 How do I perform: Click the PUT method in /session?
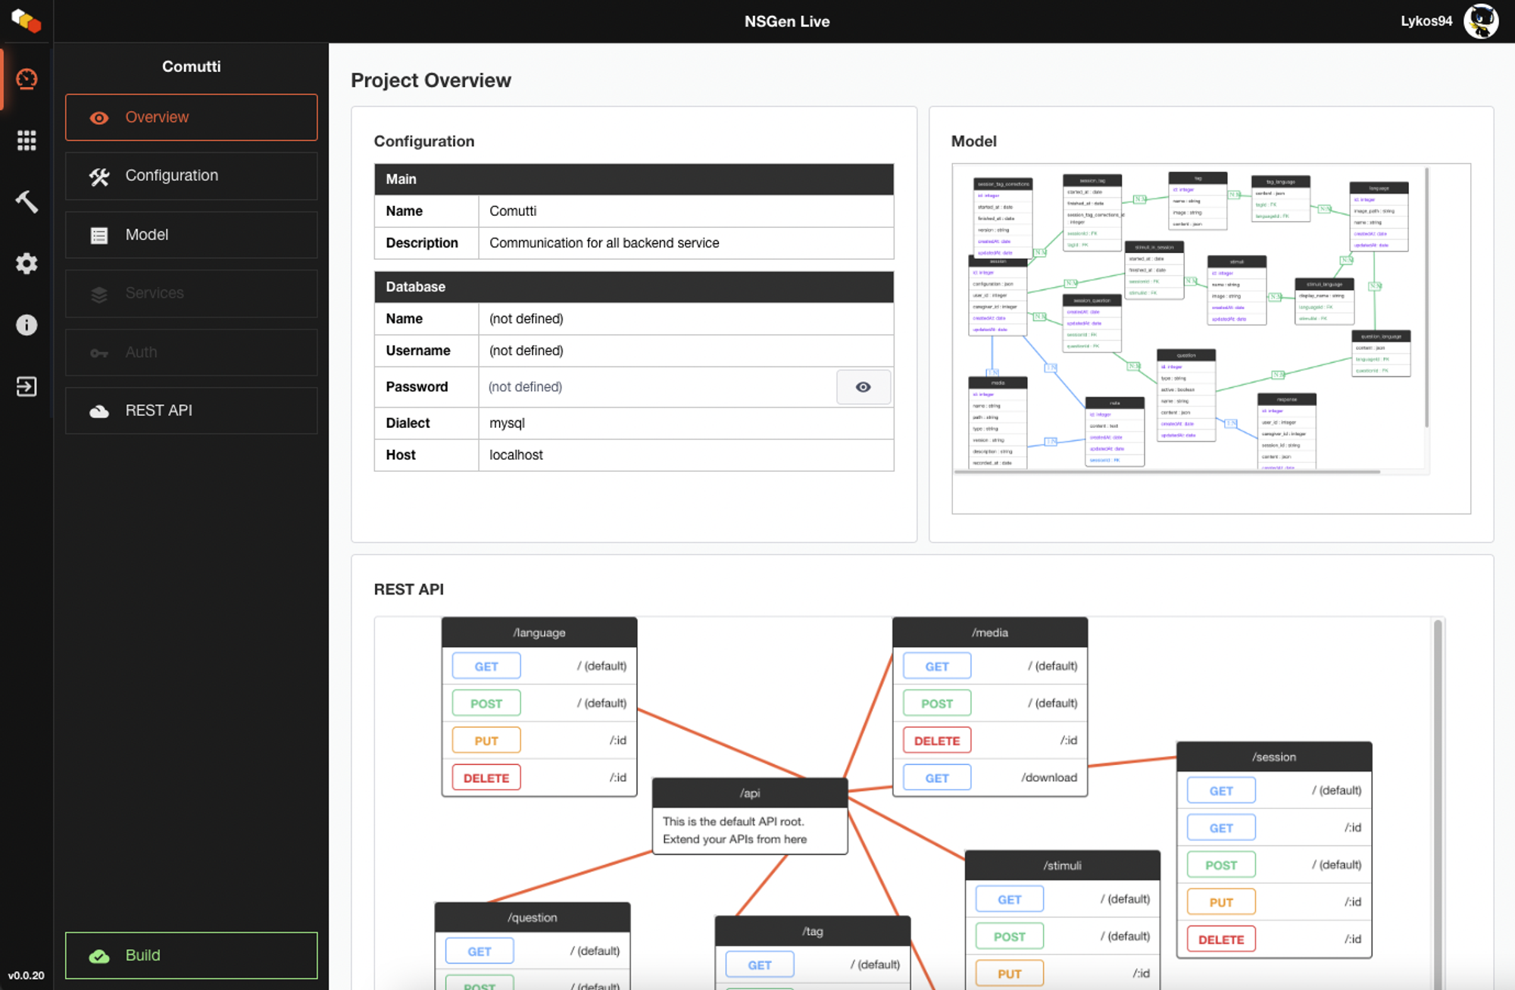pyautogui.click(x=1221, y=902)
